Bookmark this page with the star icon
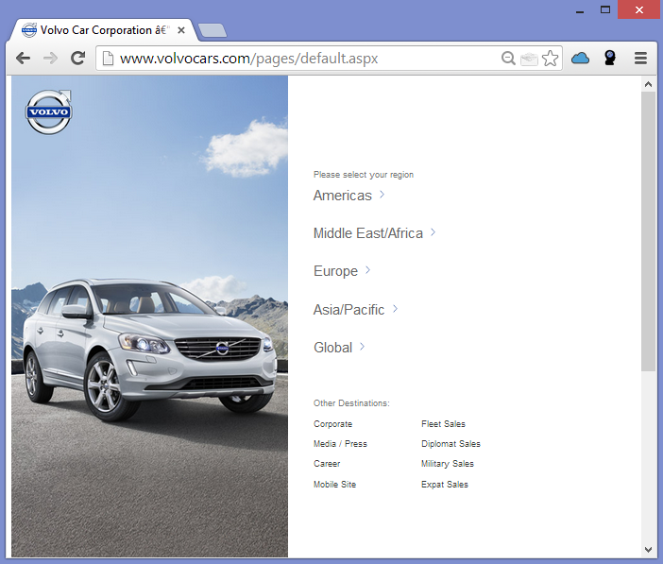 [x=550, y=59]
